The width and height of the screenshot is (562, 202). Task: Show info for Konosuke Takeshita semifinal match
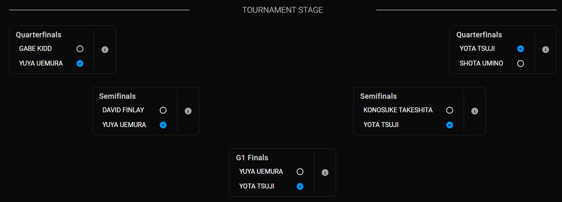tap(475, 111)
